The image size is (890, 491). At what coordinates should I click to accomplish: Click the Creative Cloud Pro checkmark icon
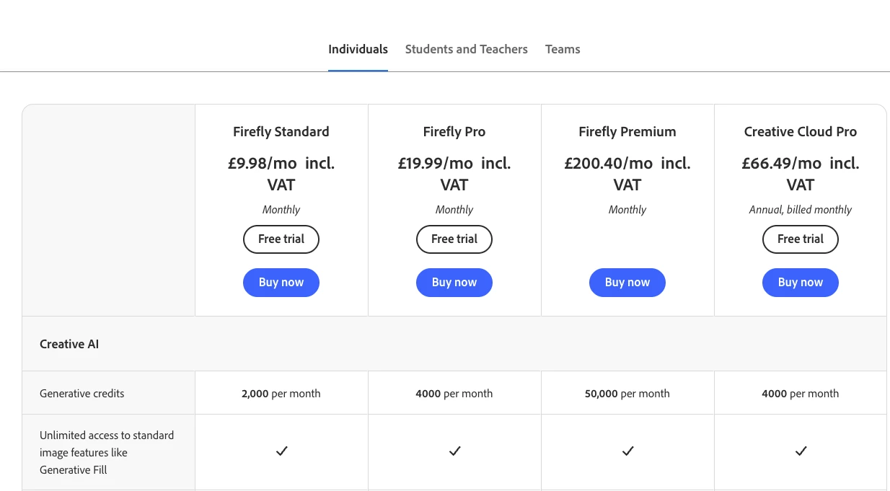(x=801, y=451)
